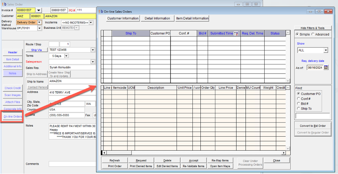Click the Print Denied Items button
The image size is (338, 174).
click(x=141, y=166)
